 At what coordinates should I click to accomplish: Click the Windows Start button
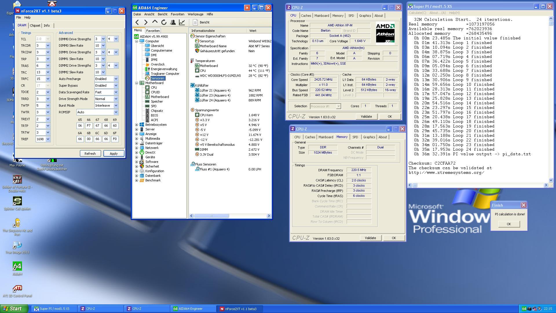coord(14,309)
